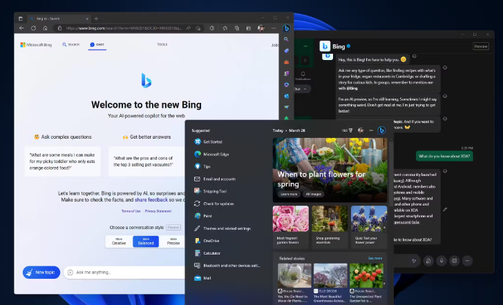Select Precise conversation style
This screenshot has width=503, height=305.
click(173, 242)
